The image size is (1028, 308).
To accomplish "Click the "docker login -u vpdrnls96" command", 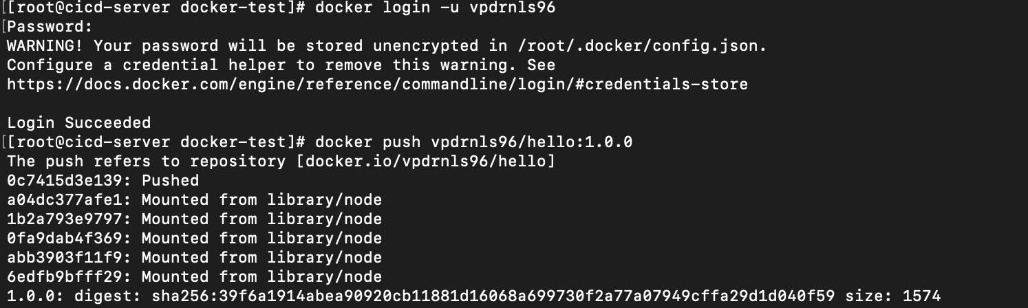I will tap(436, 8).
